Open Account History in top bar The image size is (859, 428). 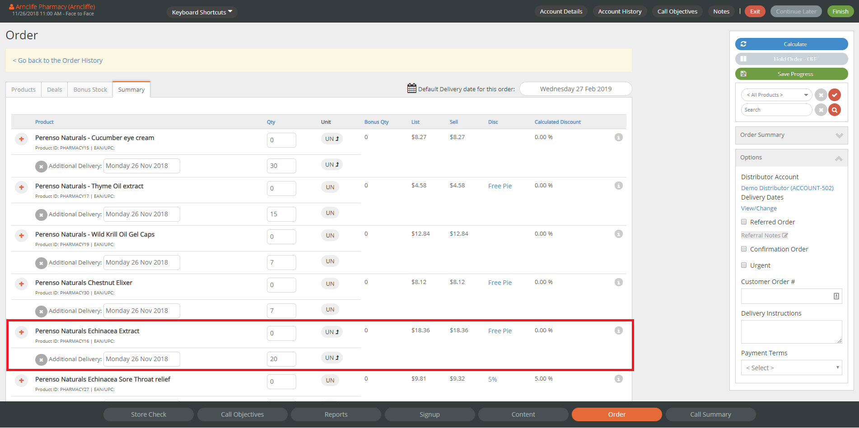click(620, 11)
